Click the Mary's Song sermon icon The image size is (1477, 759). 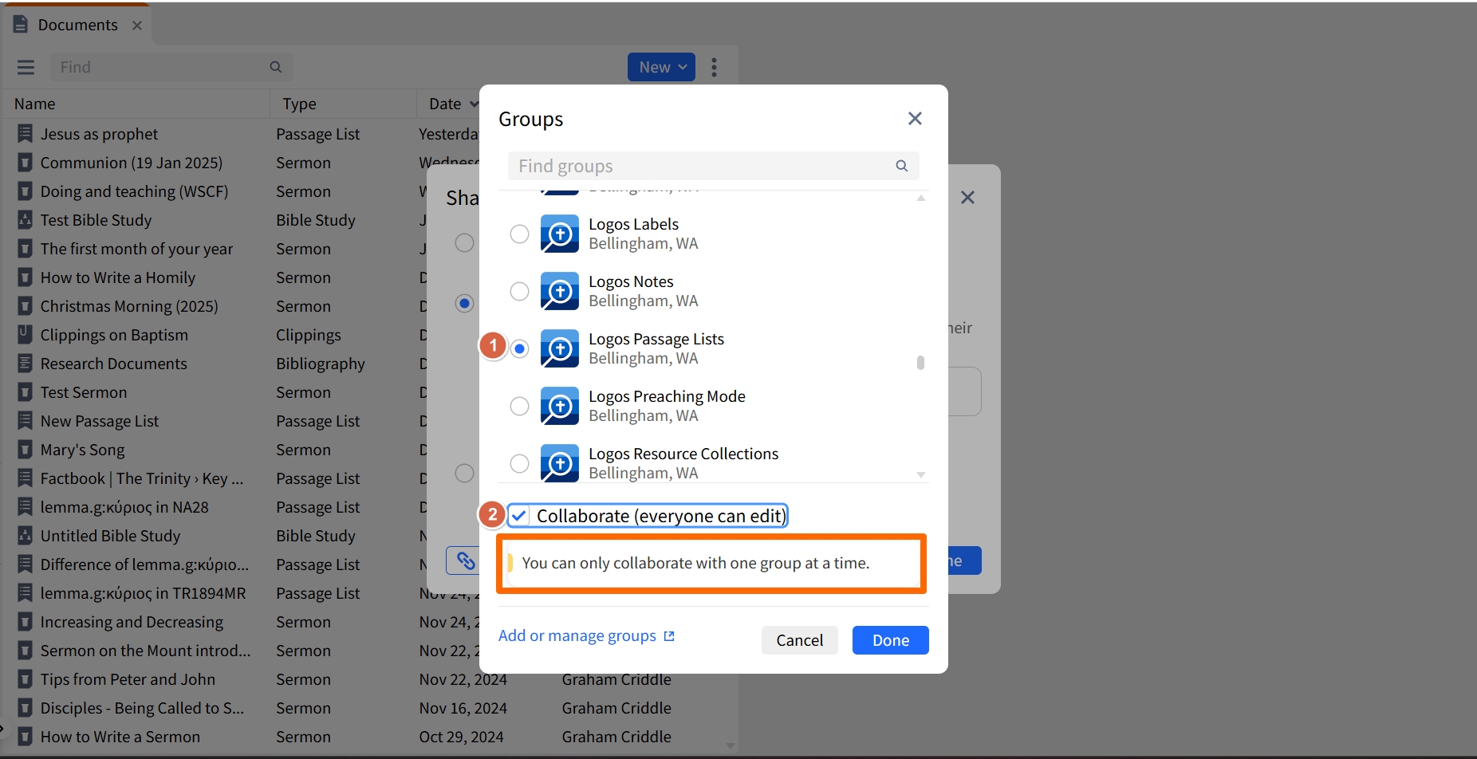(25, 450)
